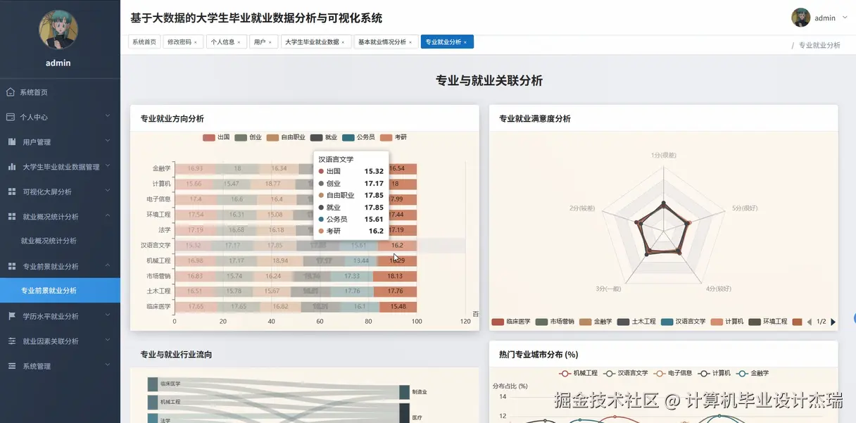This screenshot has width=856, height=423.
Task: Close the 用户 tab
Action: point(270,42)
